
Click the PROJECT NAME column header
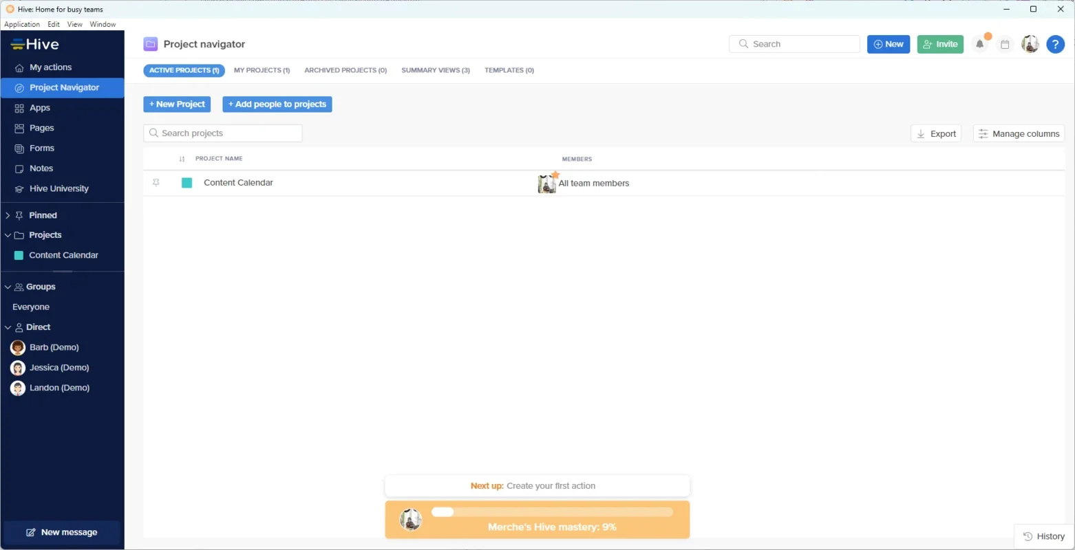[219, 159]
